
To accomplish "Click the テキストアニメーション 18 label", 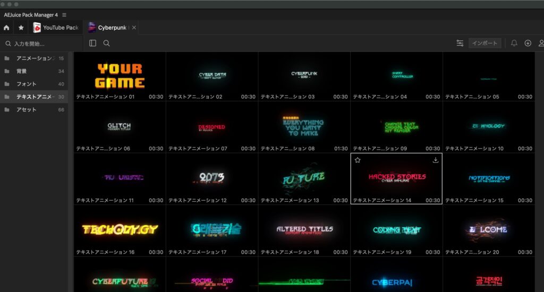I will coord(290,252).
